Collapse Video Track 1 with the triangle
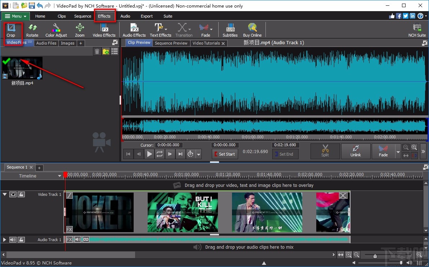Image resolution: width=429 pixels, height=267 pixels. [5, 194]
